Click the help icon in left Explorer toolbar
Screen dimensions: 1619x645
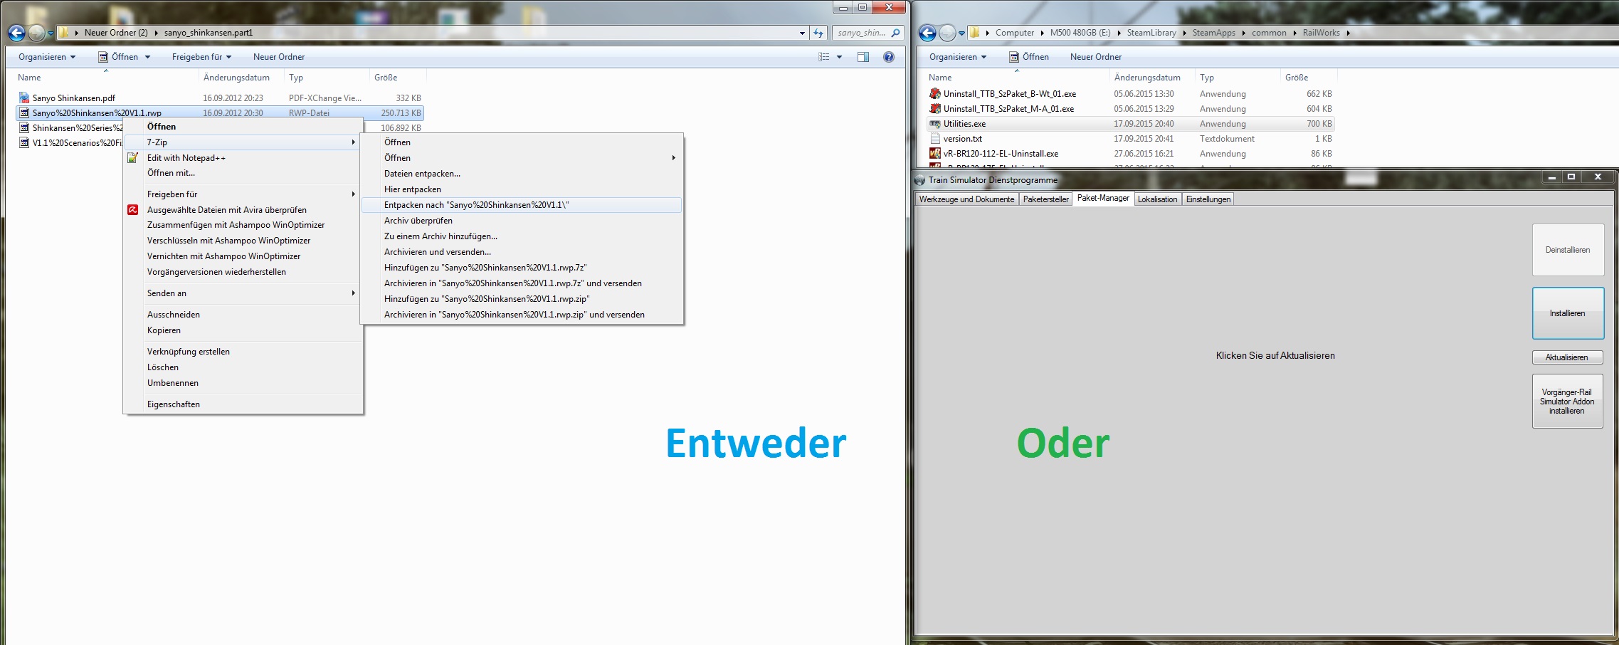click(x=889, y=57)
